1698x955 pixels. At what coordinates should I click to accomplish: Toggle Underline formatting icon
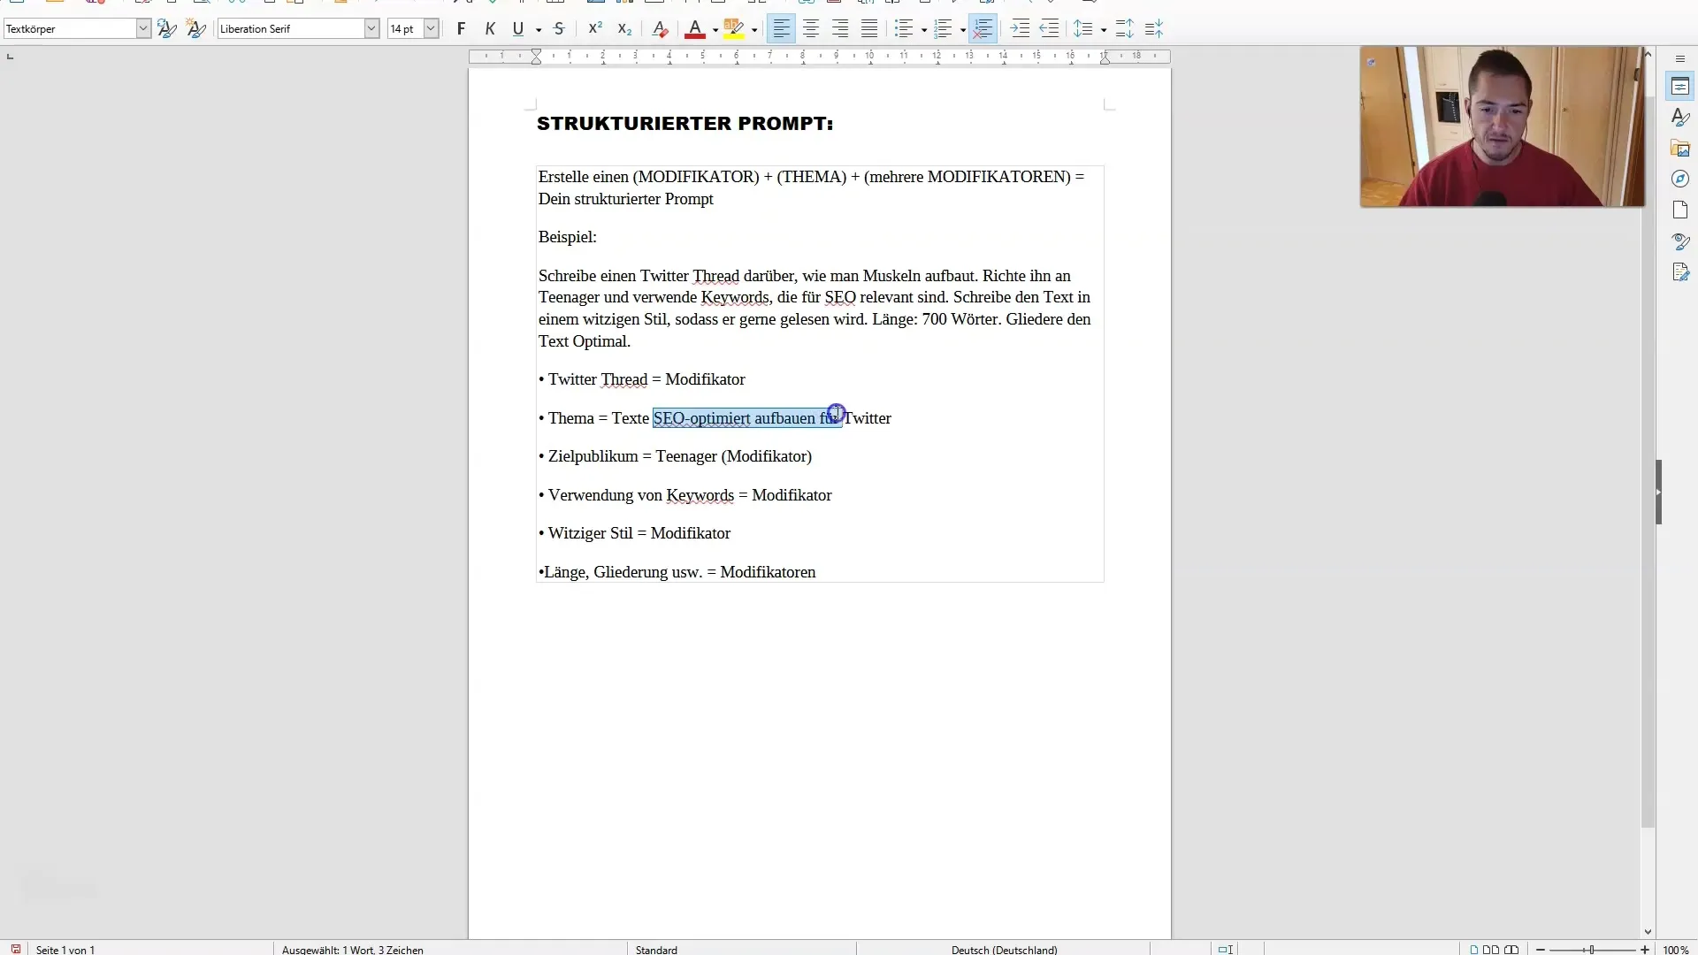tap(516, 28)
